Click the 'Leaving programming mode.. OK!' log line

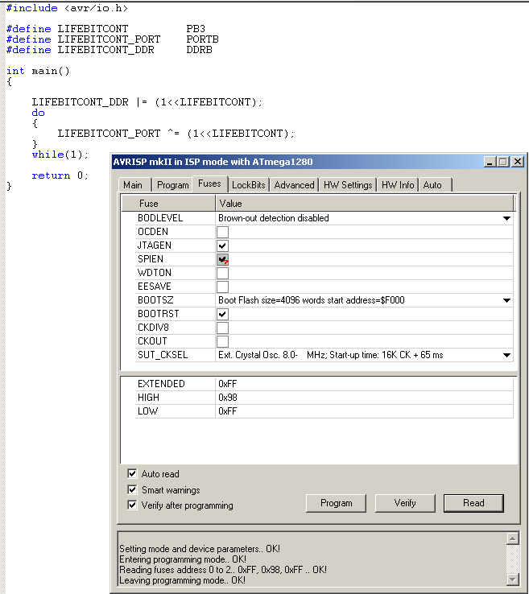[182, 580]
